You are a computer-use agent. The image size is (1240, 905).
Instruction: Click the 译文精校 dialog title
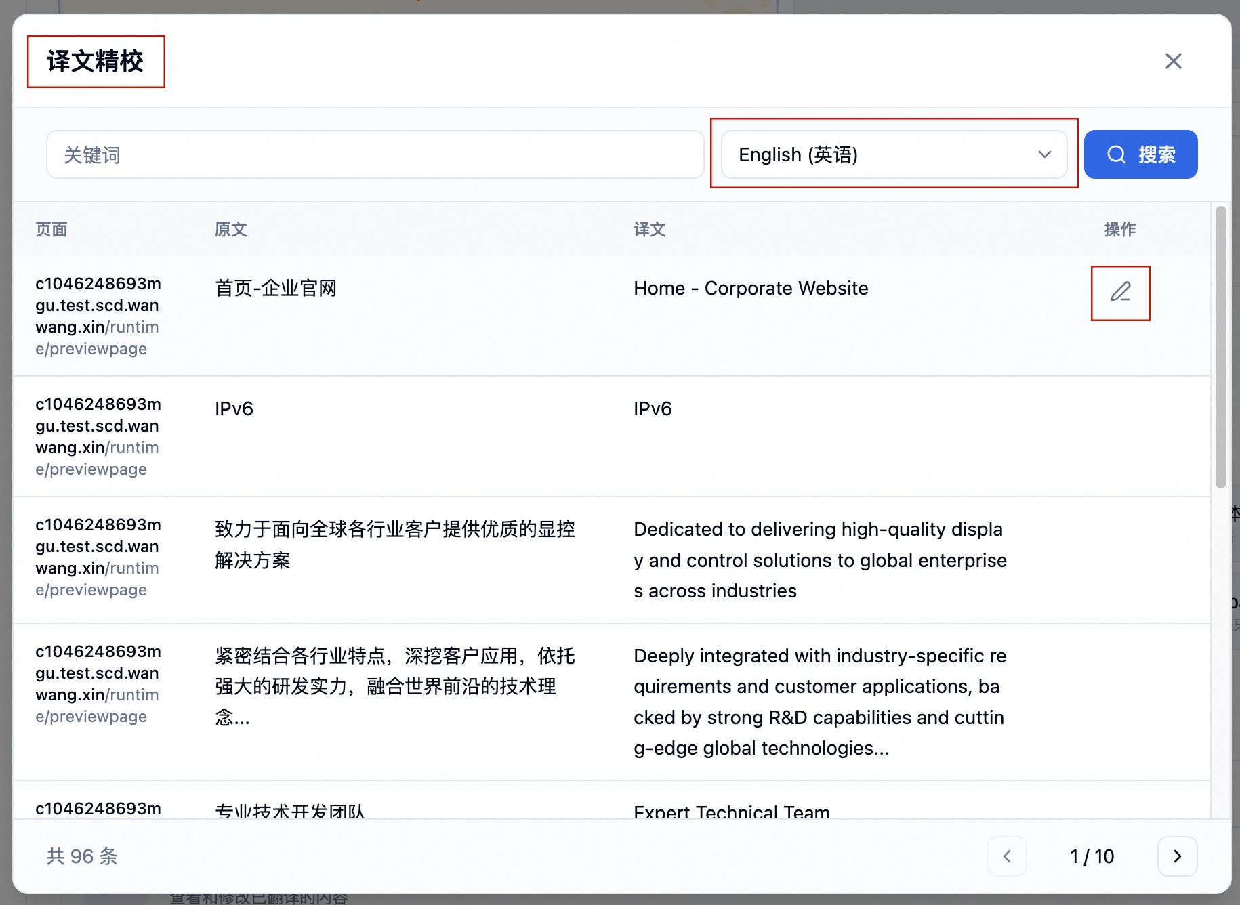(x=96, y=62)
